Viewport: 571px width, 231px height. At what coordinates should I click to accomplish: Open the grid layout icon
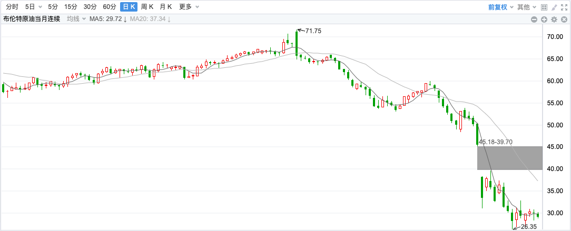pos(544,7)
